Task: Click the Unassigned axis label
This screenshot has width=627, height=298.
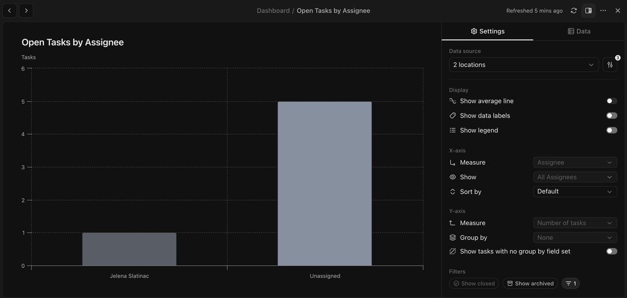Action: (x=325, y=276)
